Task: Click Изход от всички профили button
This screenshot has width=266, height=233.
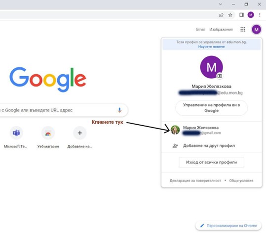Action: (211, 162)
